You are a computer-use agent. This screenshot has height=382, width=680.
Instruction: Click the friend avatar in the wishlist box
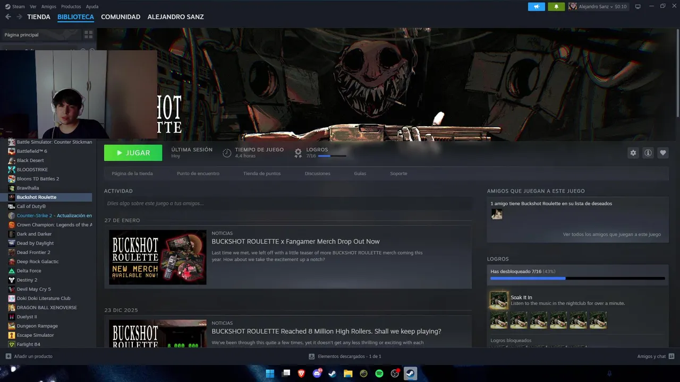pyautogui.click(x=497, y=214)
